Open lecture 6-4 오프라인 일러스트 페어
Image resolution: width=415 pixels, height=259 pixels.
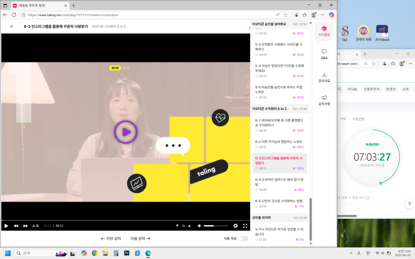pyautogui.click(x=279, y=184)
